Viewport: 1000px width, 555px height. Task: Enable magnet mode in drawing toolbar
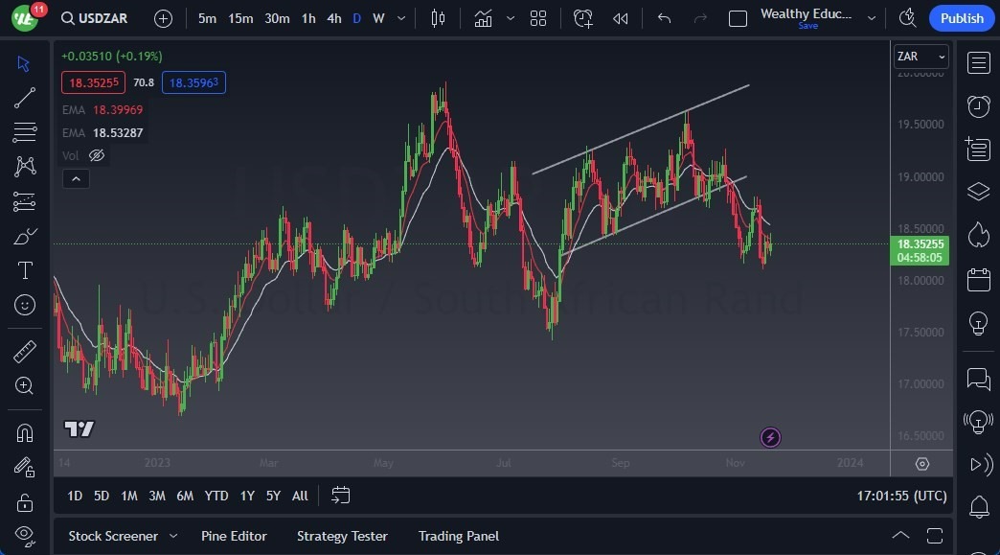coord(24,432)
